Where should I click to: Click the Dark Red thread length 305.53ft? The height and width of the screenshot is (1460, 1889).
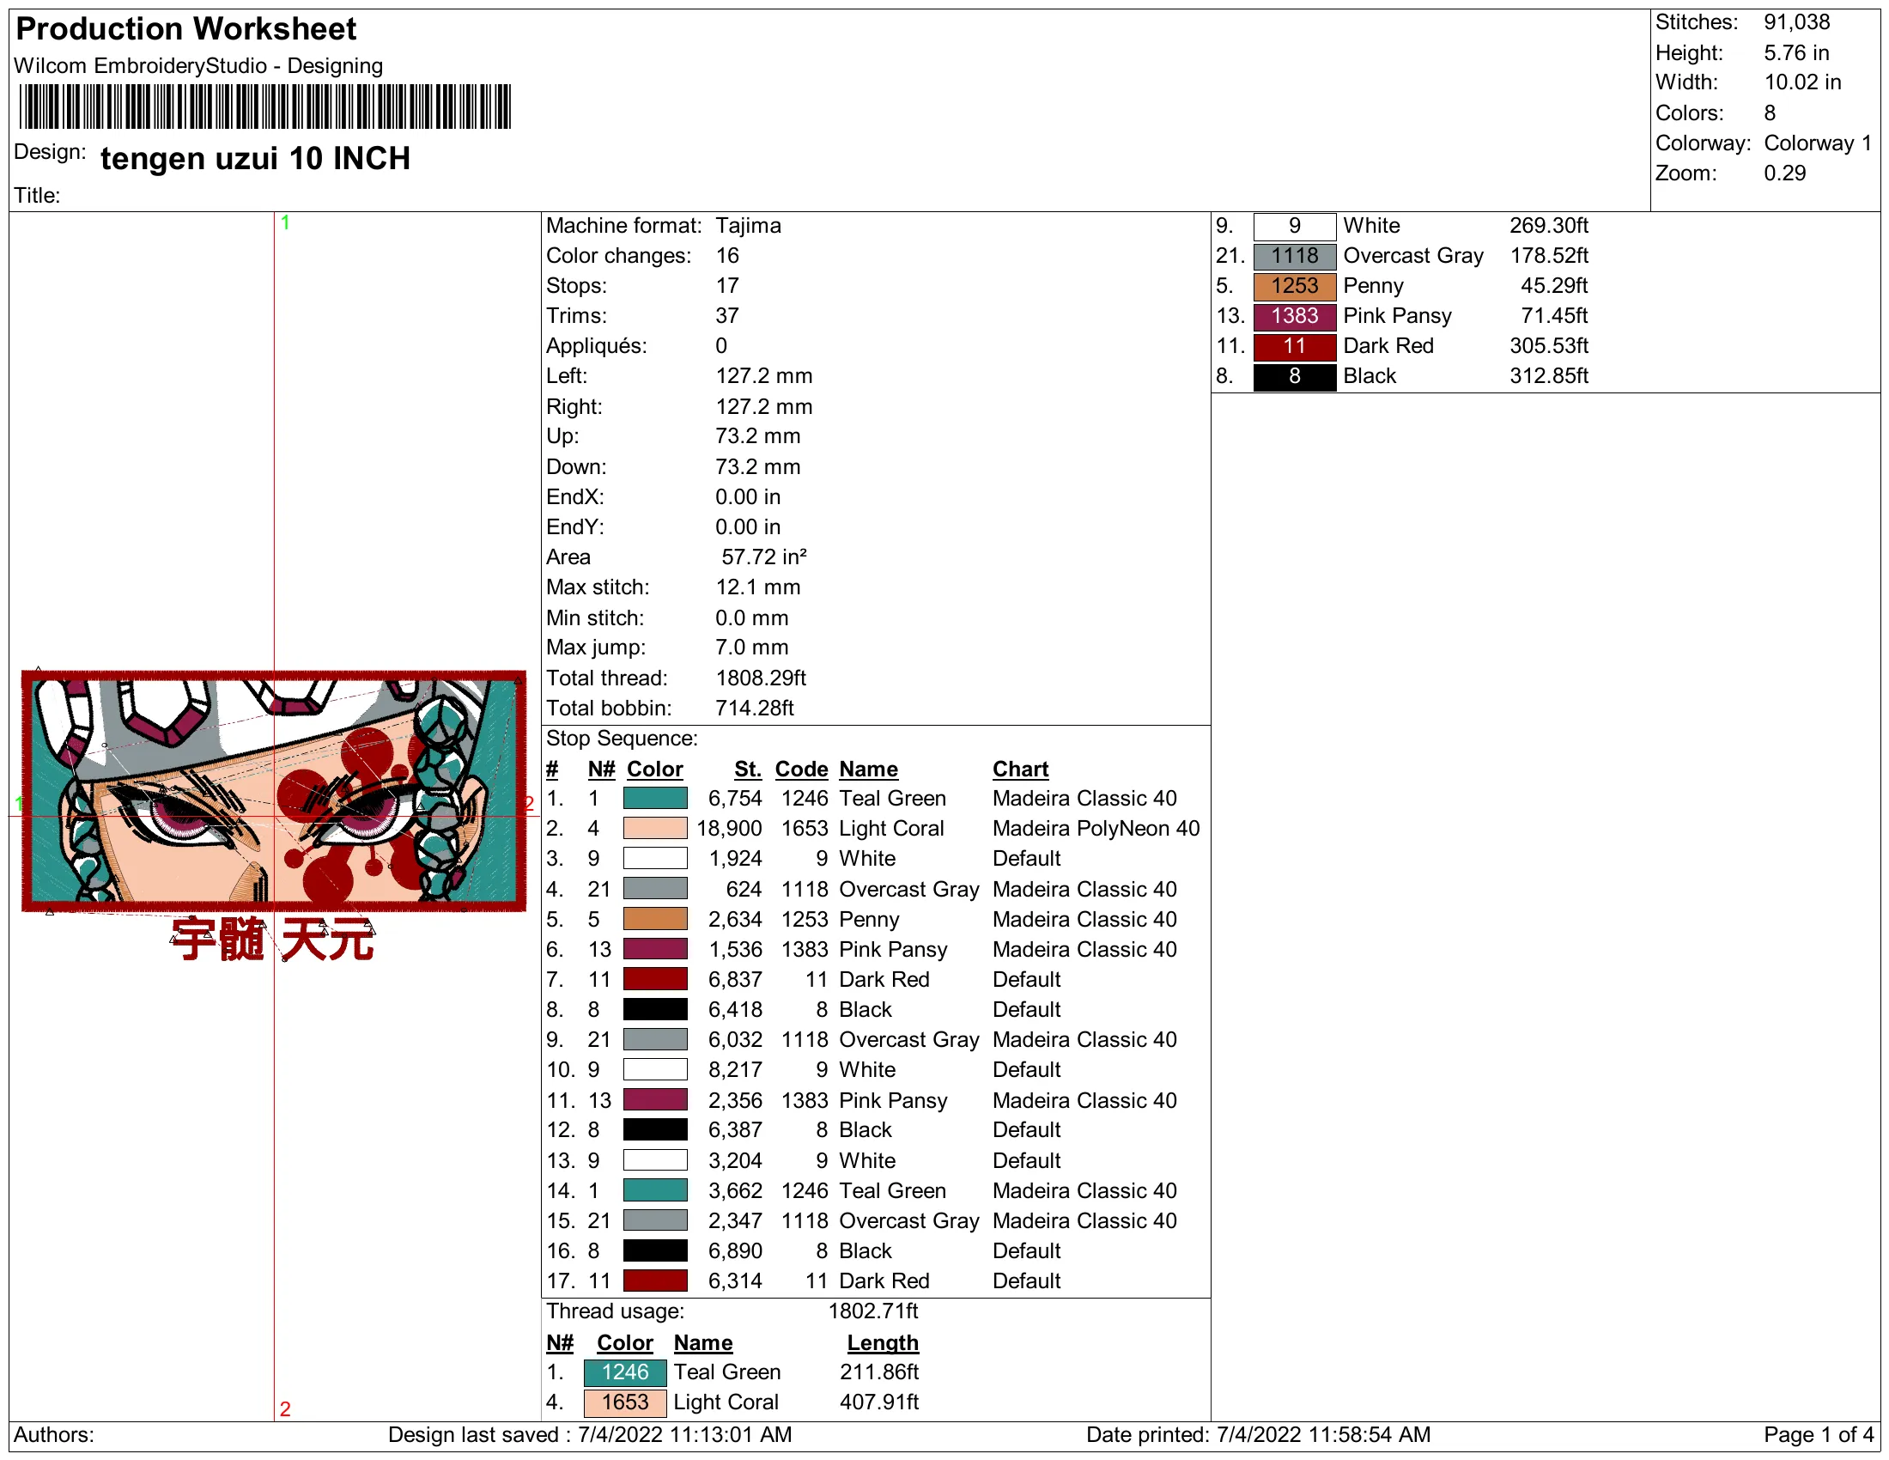pyautogui.click(x=1549, y=346)
